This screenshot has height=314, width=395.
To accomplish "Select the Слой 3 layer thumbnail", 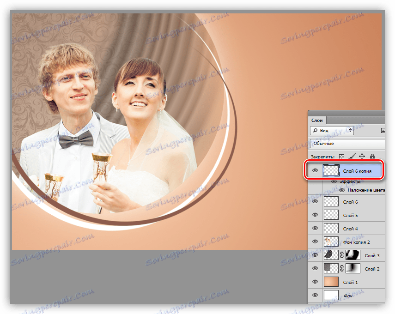I will (x=331, y=255).
